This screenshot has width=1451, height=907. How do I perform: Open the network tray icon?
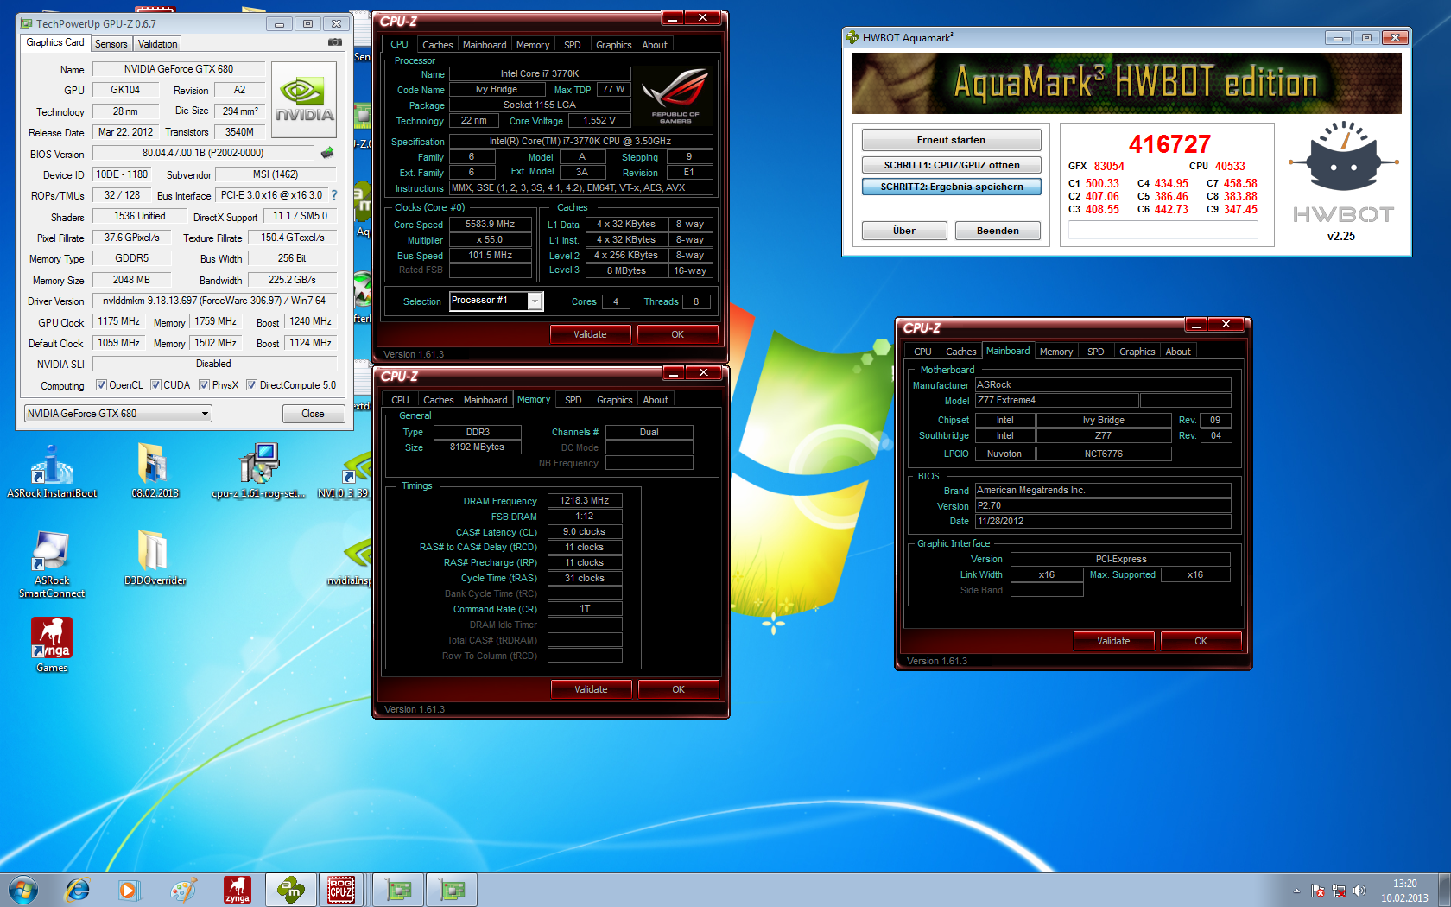[x=1339, y=891]
